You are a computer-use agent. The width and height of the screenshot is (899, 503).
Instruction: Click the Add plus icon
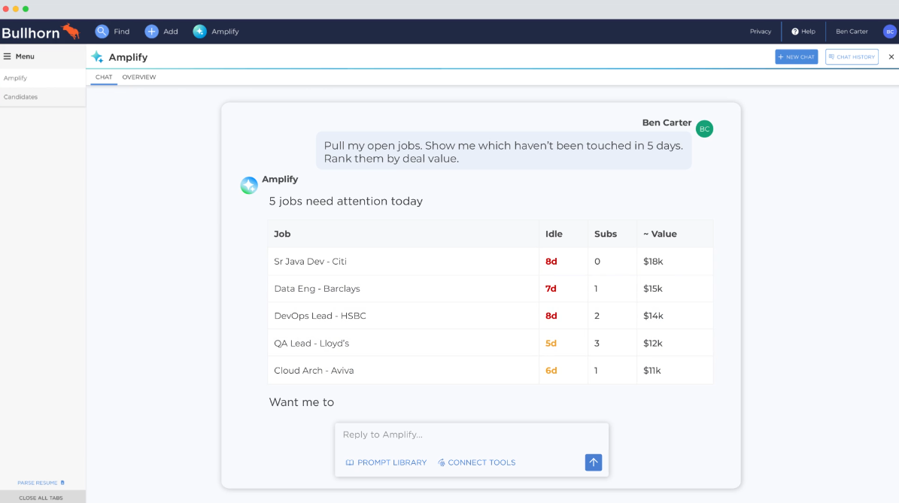(151, 32)
